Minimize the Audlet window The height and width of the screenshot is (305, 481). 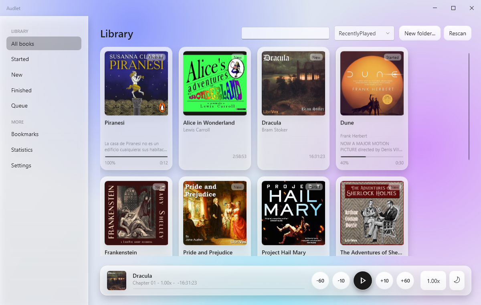(435, 8)
